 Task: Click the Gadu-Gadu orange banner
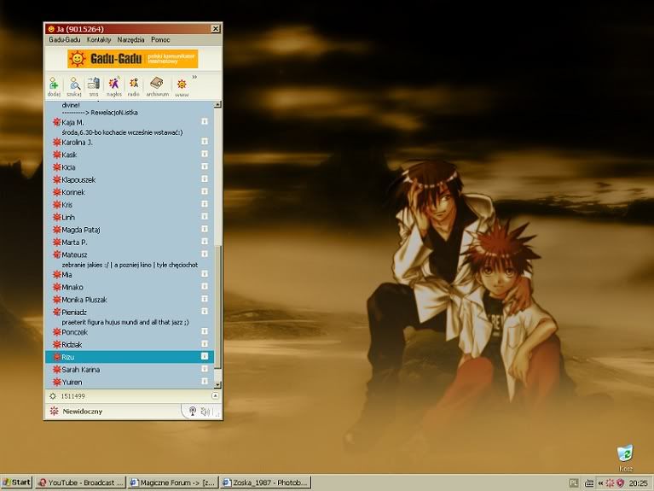coord(133,59)
